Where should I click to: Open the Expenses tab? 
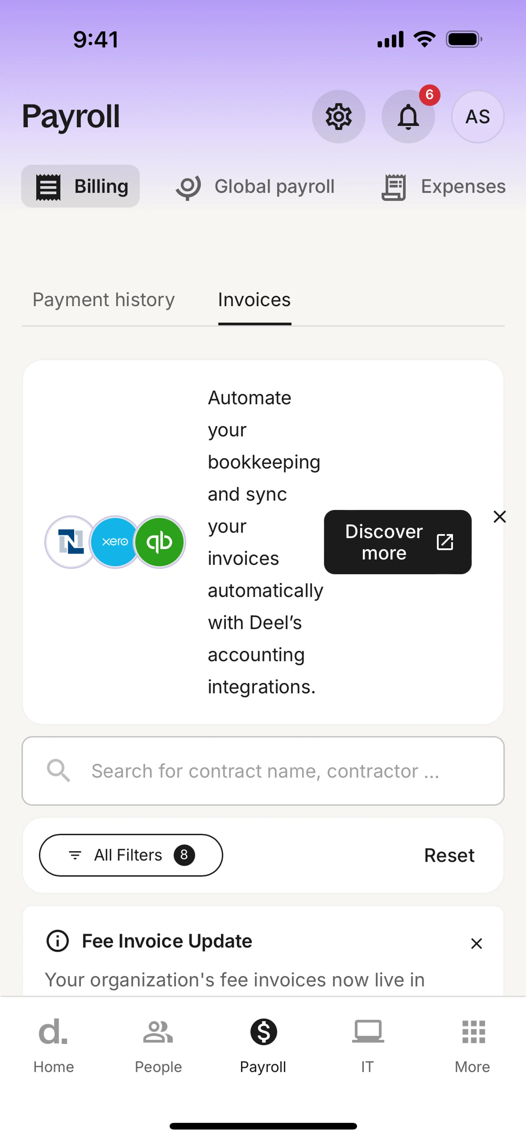[x=443, y=186]
